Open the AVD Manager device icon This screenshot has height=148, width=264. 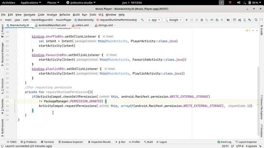coord(245,20)
